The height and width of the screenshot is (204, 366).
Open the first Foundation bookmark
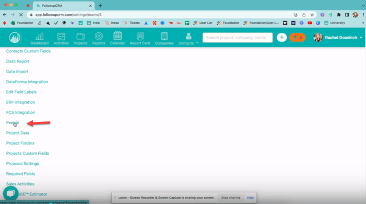click(22, 23)
